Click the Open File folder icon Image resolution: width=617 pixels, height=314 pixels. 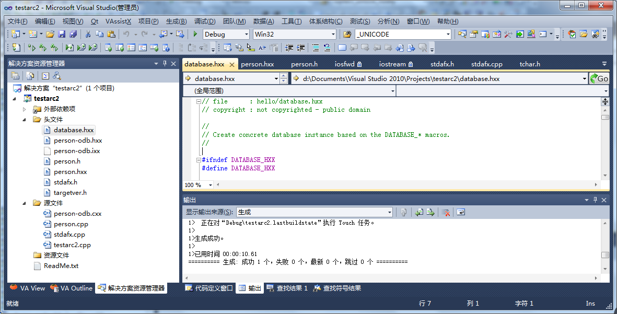50,34
